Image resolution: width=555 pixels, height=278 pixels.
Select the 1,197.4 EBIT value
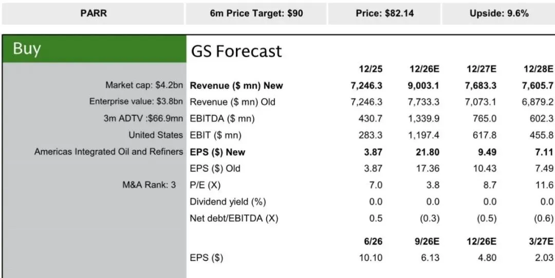(424, 135)
